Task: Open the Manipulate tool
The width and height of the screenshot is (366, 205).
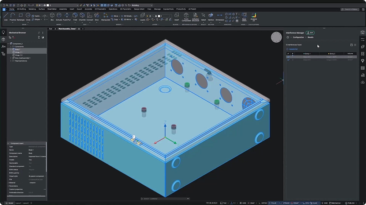Action: [x=105, y=16]
